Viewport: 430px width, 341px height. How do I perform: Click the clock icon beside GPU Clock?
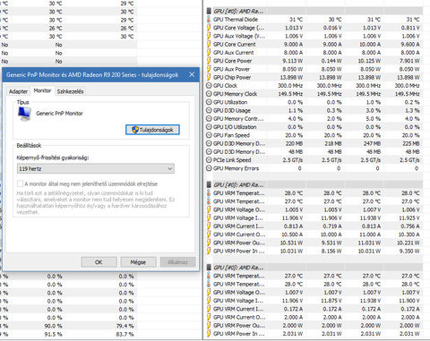click(209, 85)
